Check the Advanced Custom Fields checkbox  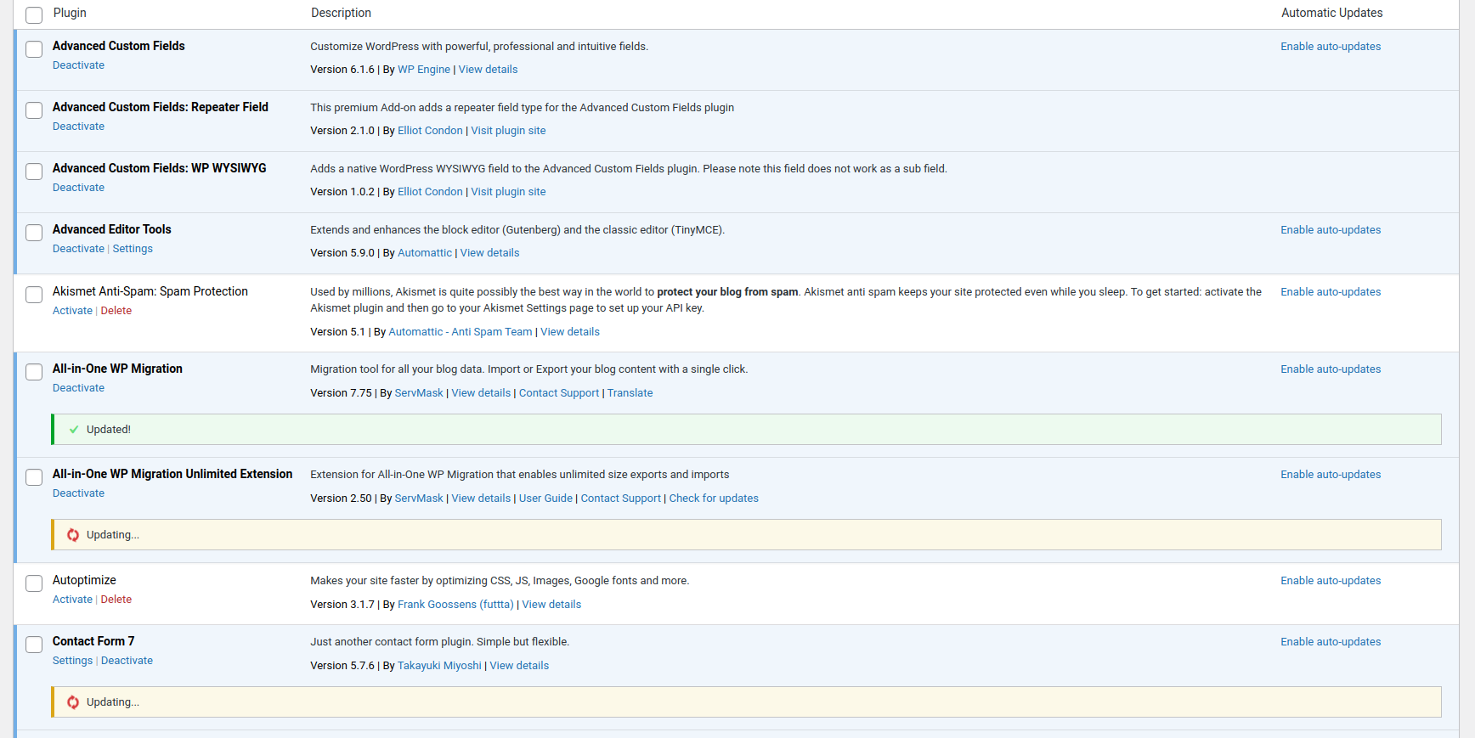click(x=34, y=49)
